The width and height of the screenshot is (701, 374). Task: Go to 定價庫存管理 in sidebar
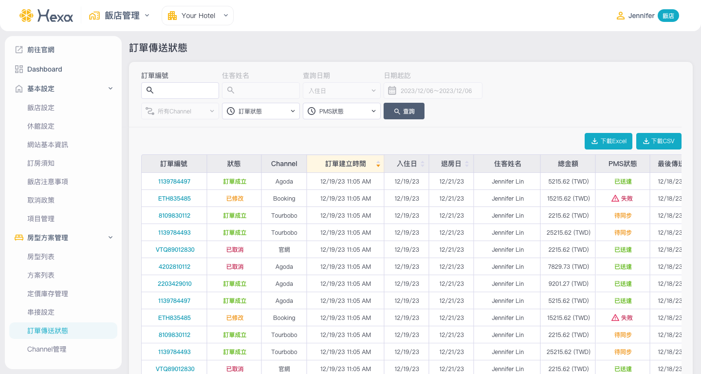click(48, 294)
